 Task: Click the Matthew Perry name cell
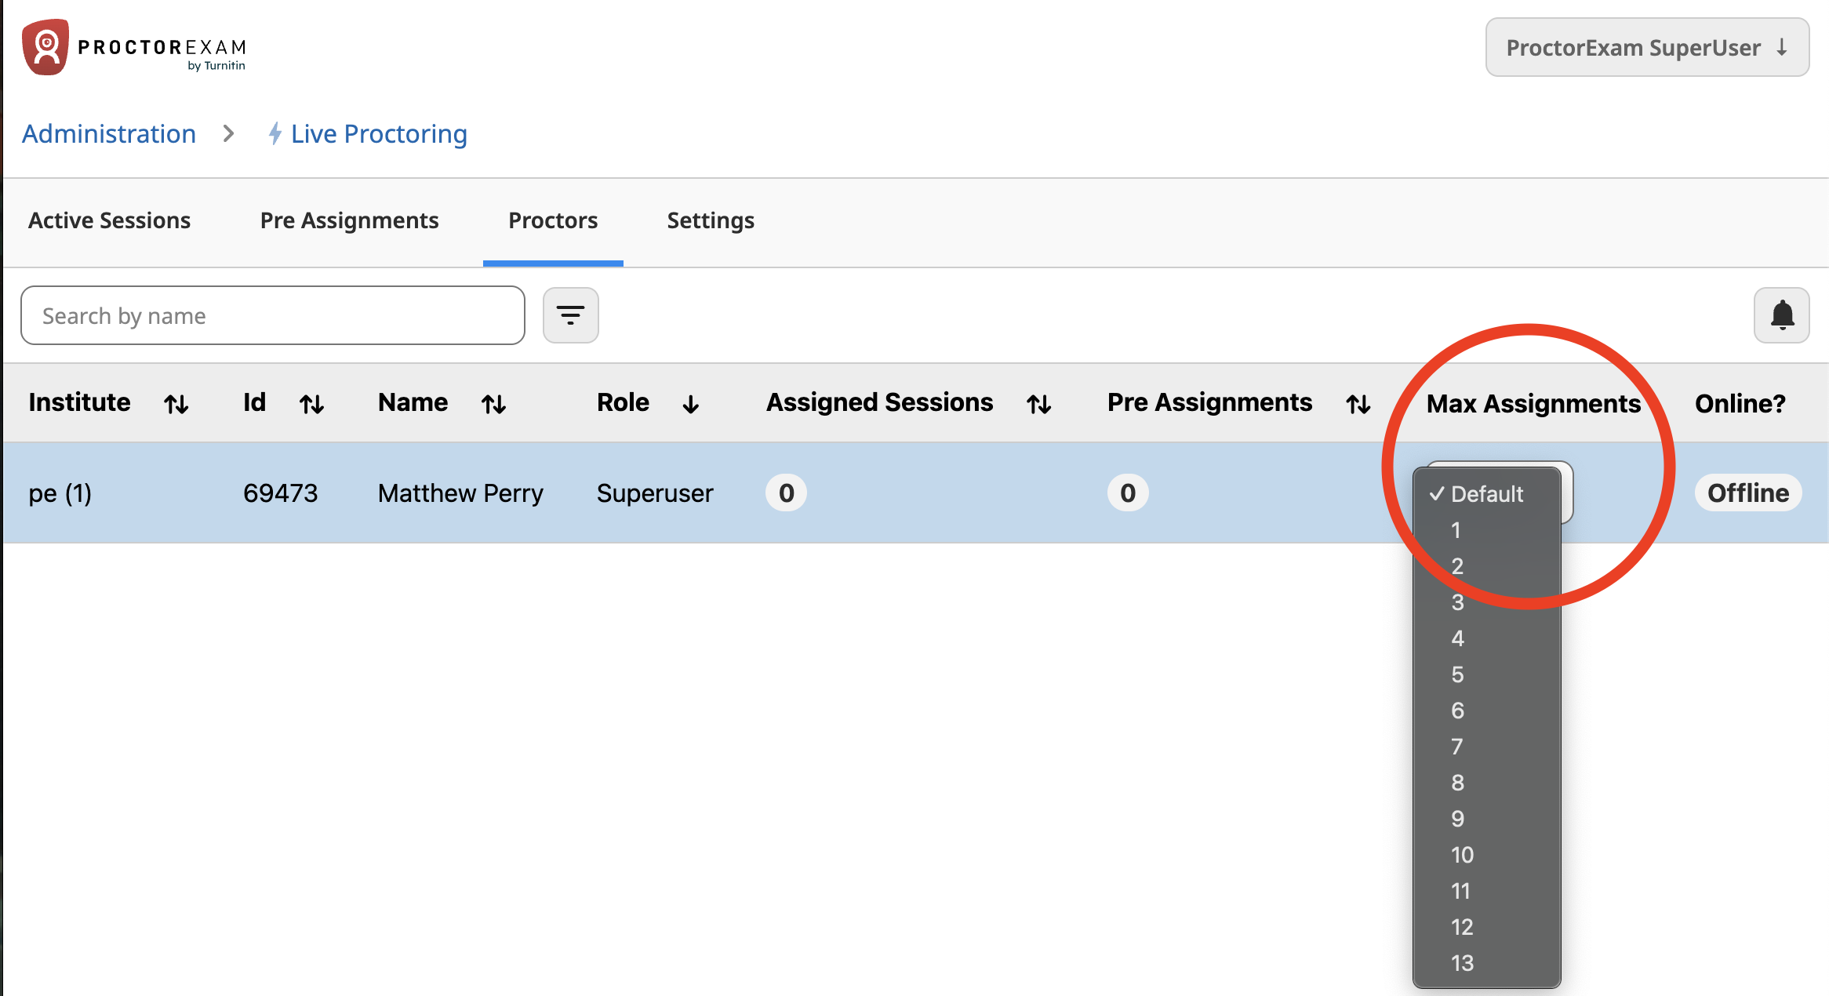click(460, 493)
